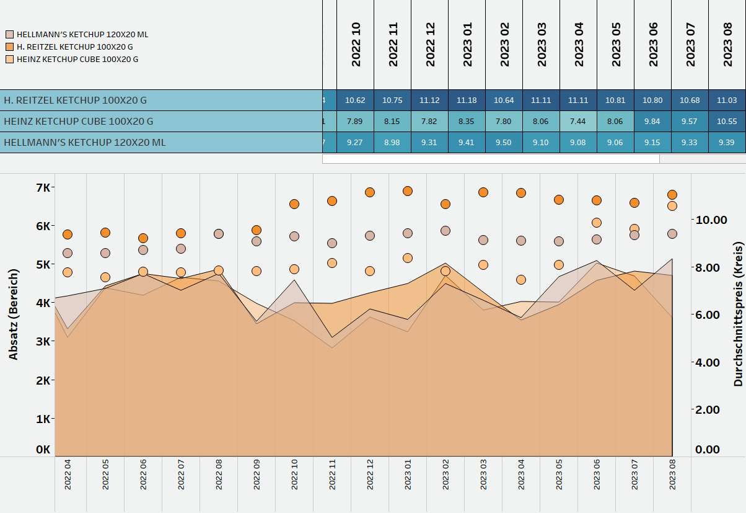Click the 2022 10 column header in table

coord(356,44)
